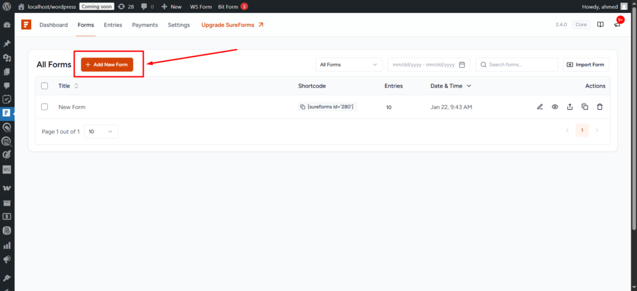Copy the sureforms shortcode icon
Screen dimensions: 637x291
click(303, 107)
